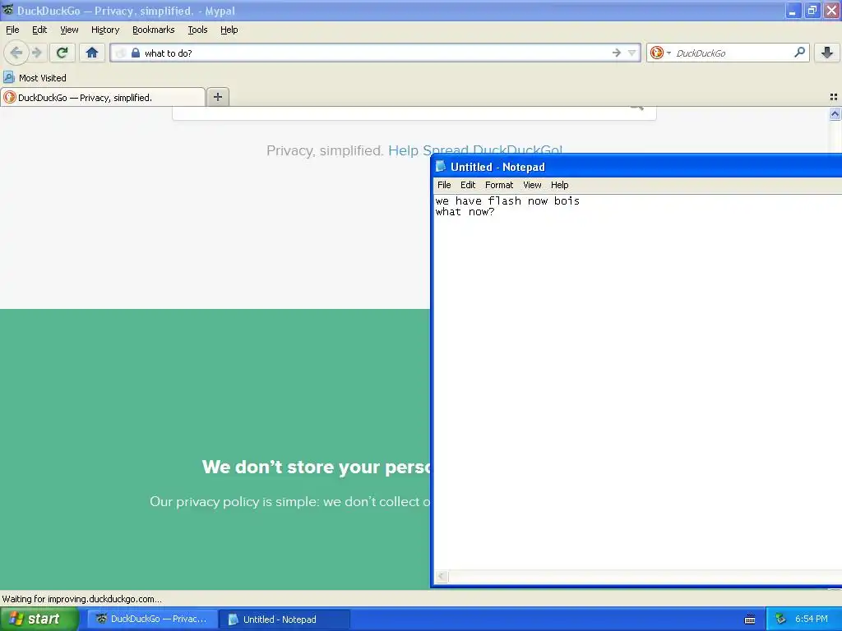
Task: Open the Downloads arrow button
Action: point(827,53)
